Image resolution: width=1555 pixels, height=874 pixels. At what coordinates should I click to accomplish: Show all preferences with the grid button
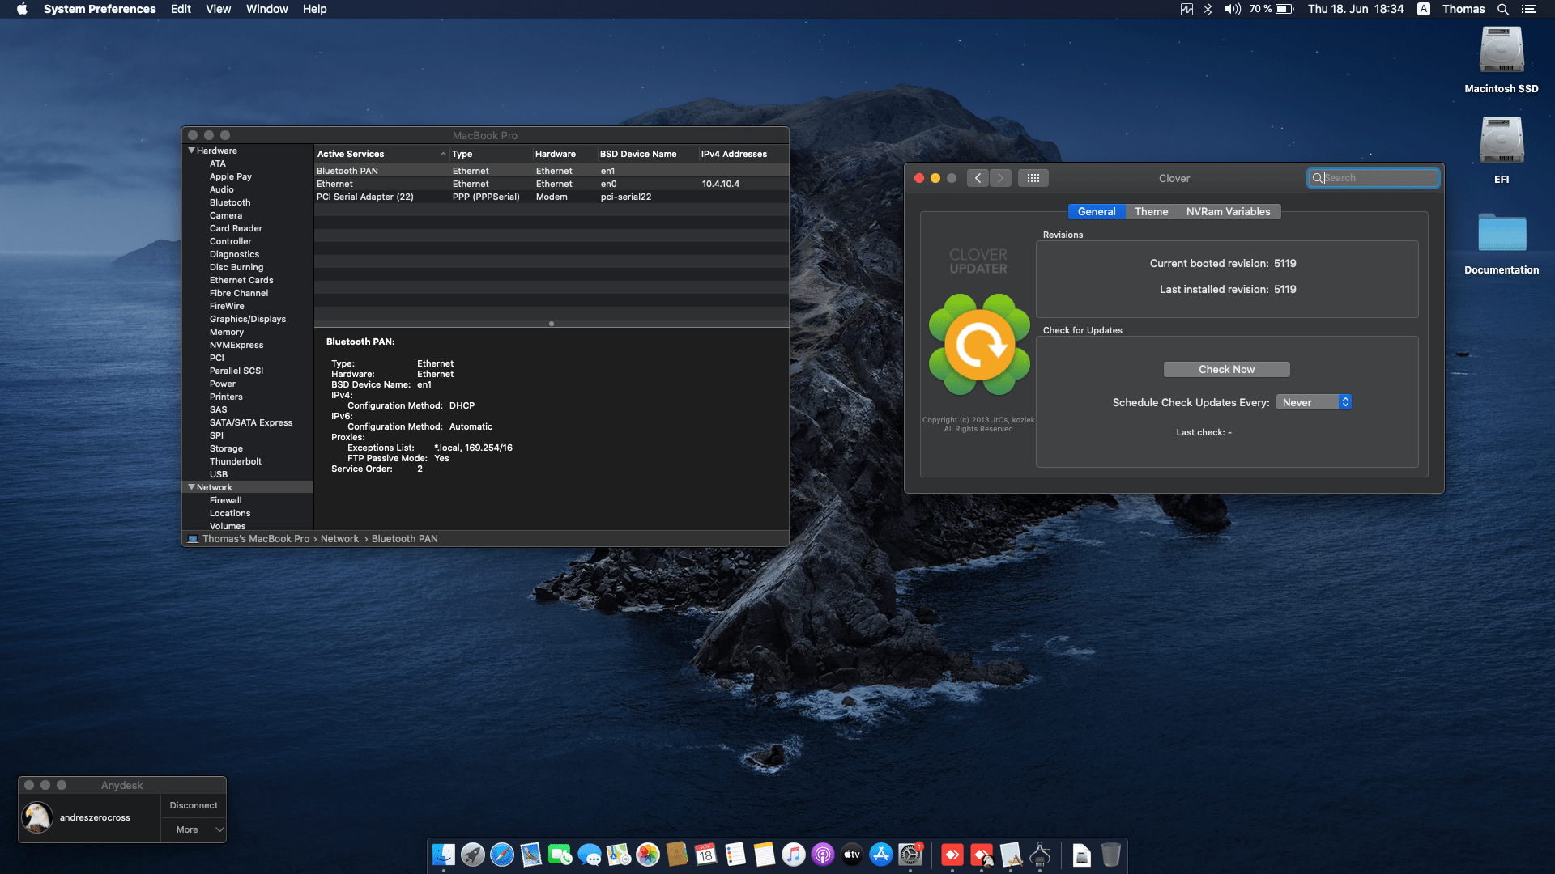(x=1033, y=178)
